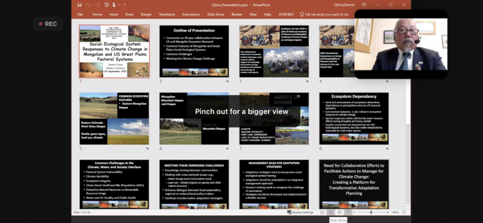Switch to the Review ribbon tab
Screen dimensions: 483x223
(x=237, y=14)
